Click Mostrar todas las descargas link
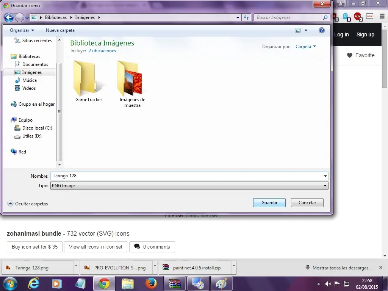Screen dimensions: 388x291 pyautogui.click(x=342, y=268)
